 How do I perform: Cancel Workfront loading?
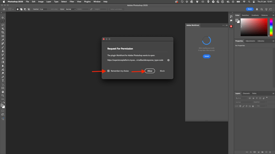206,56
